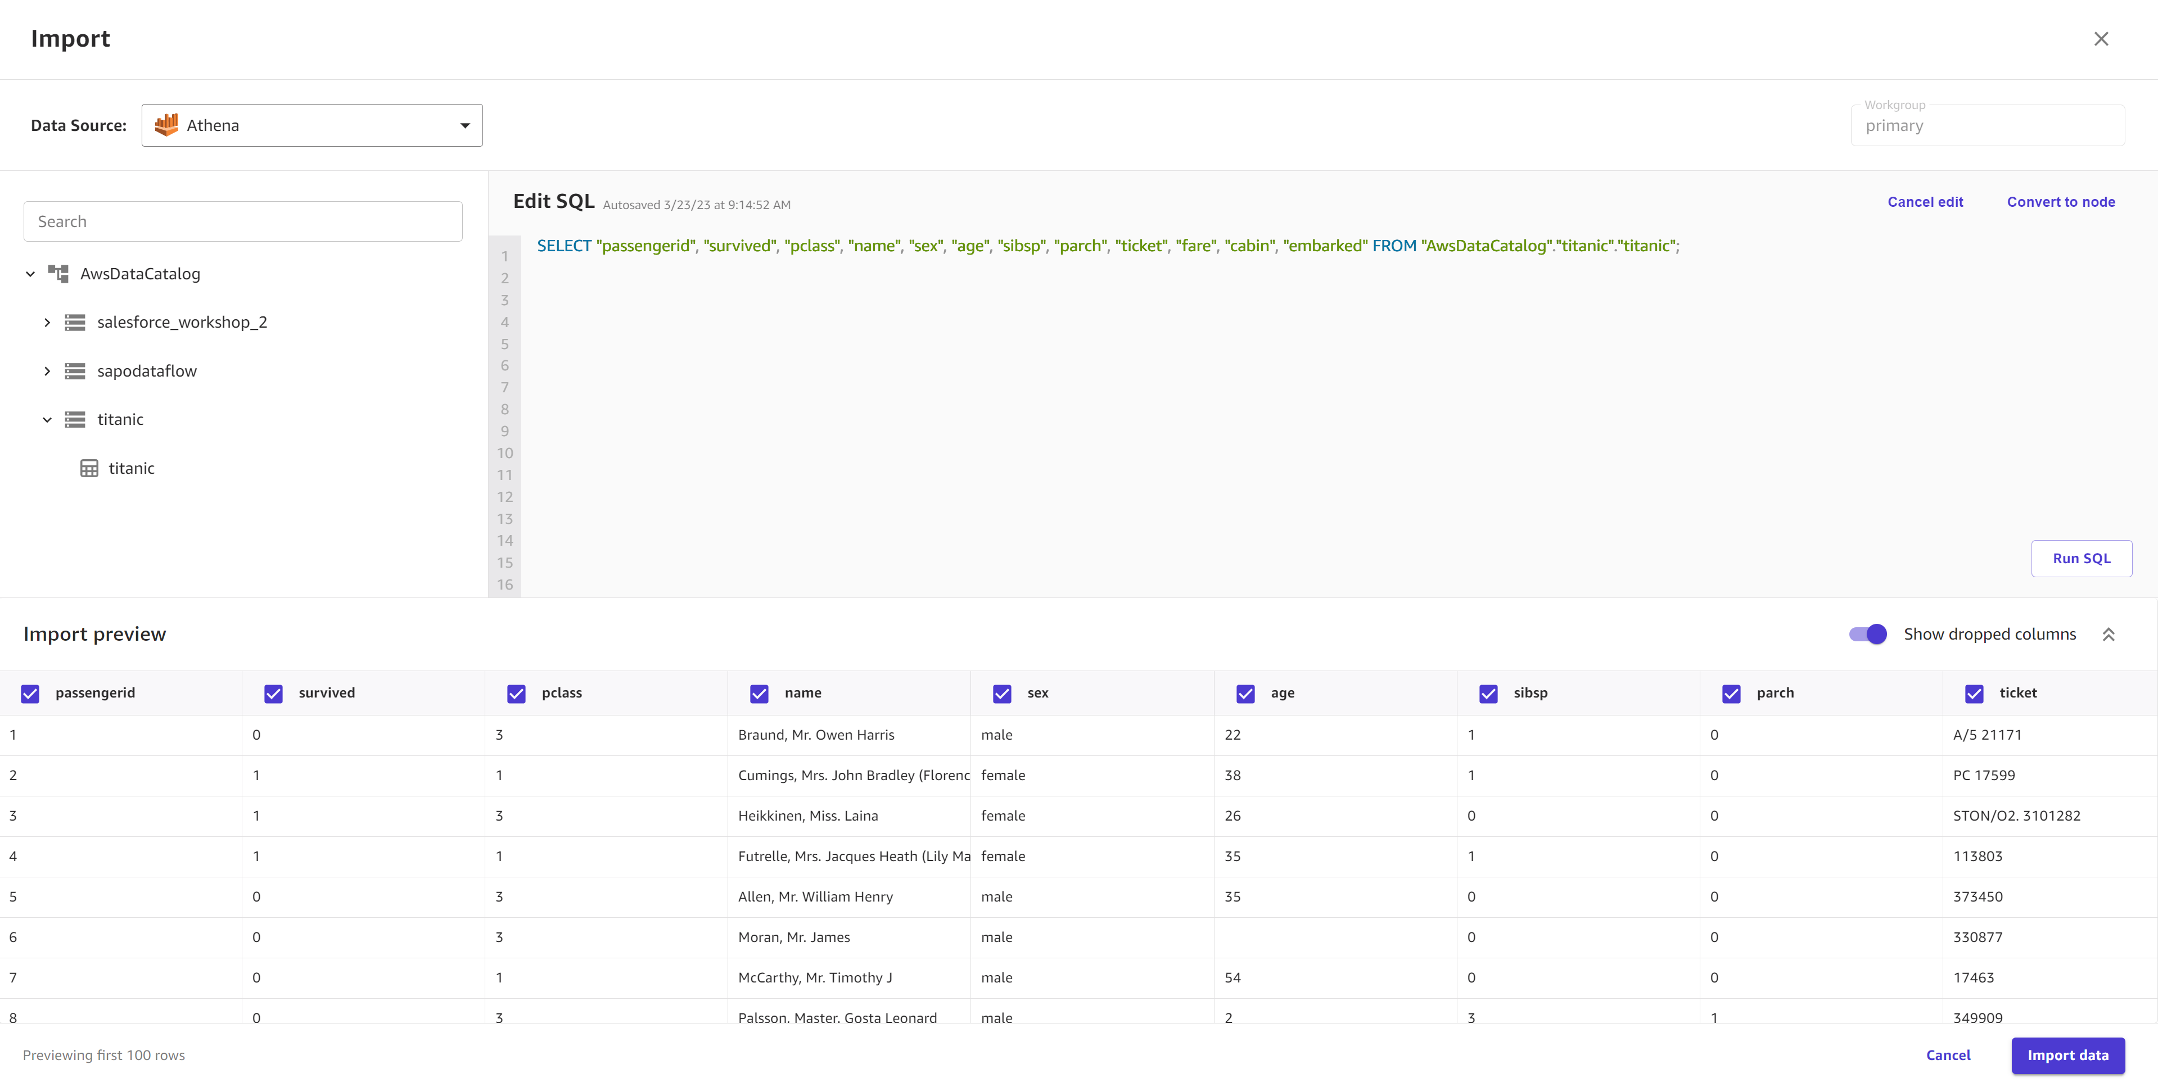This screenshot has width=2158, height=1087.
Task: Click the AwsDataCatalog database icon
Action: [x=58, y=274]
